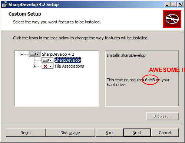The height and width of the screenshot is (143, 185).
Task: Cancel the SharpDevelop setup
Action: pos(165,133)
